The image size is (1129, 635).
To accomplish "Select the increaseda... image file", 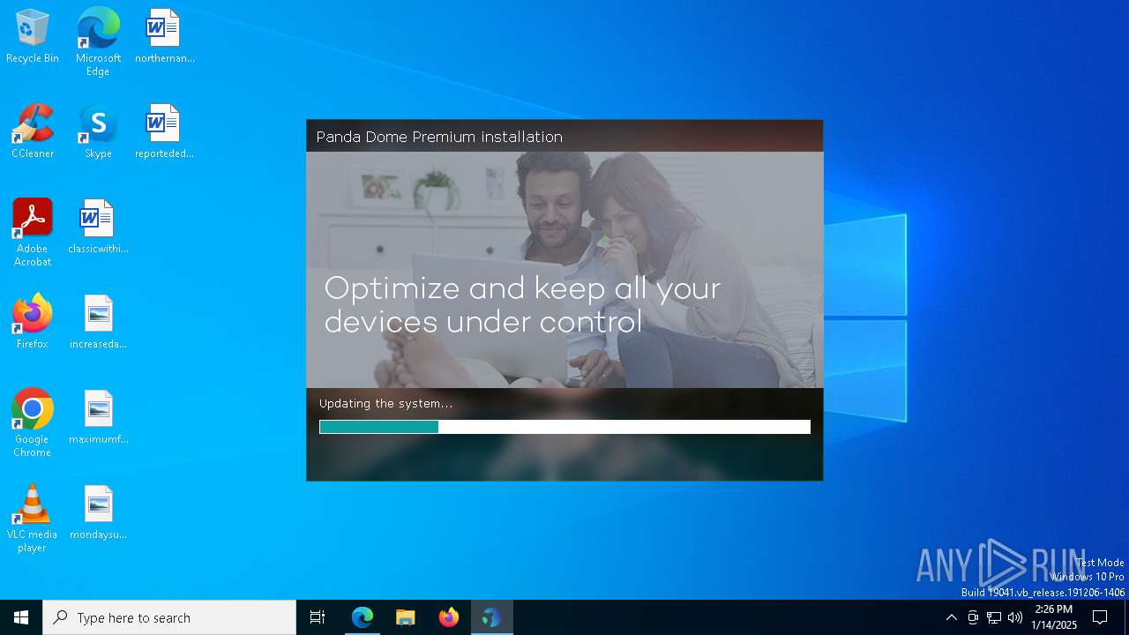I will [98, 323].
